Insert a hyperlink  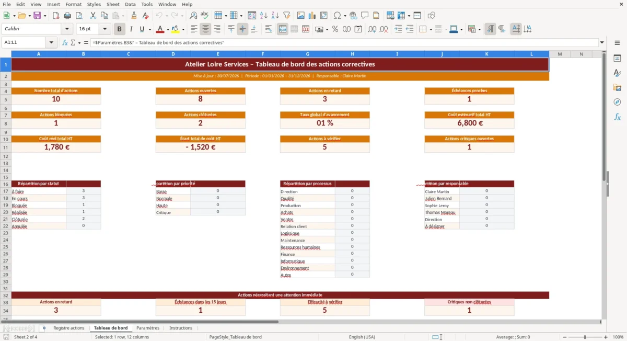pos(354,15)
